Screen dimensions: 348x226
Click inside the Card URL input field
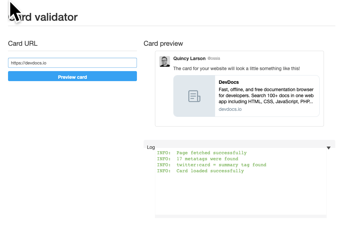72,63
